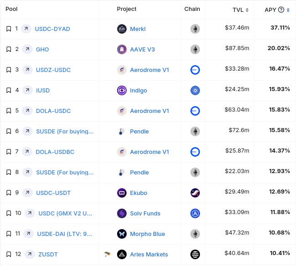Open the DOLA-USDBC pool link
The image size is (297, 266).
(x=55, y=152)
